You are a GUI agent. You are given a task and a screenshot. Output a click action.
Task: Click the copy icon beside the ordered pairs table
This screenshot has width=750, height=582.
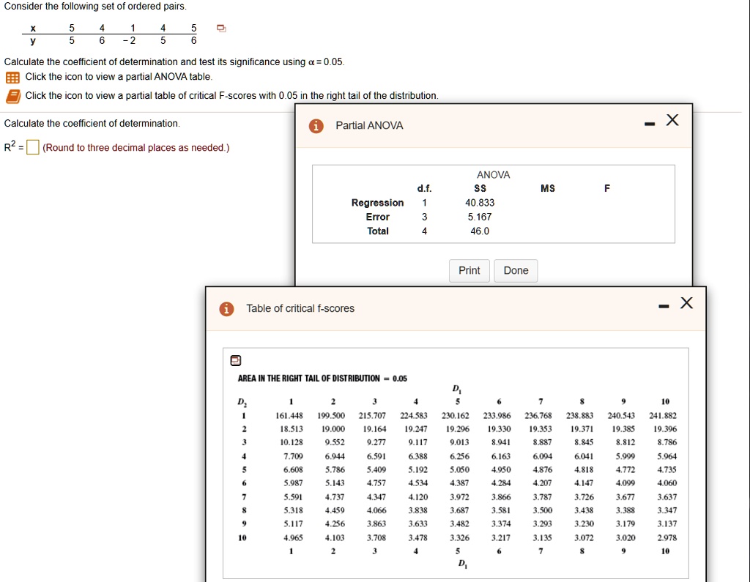(x=221, y=29)
